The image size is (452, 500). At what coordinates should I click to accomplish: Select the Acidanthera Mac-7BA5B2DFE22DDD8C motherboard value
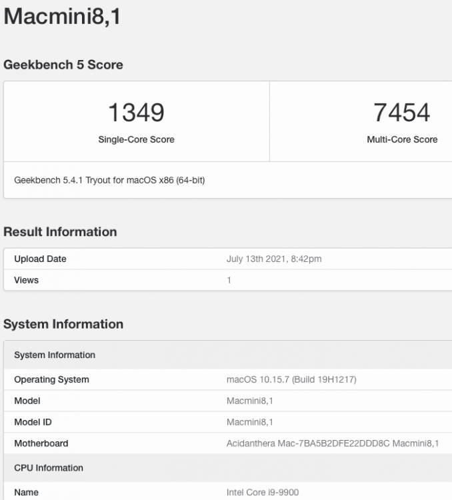click(333, 443)
